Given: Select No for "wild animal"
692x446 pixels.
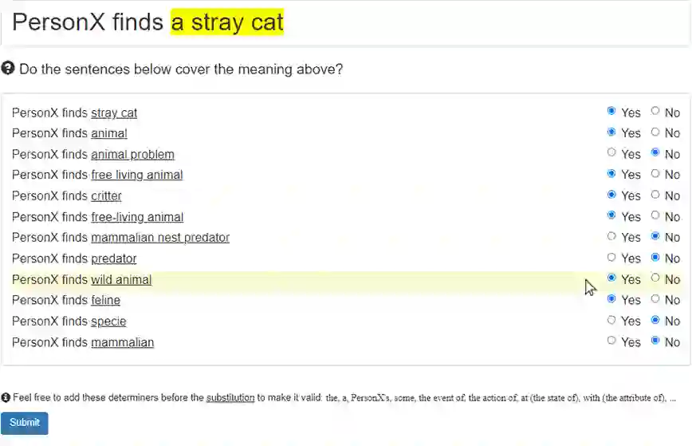Looking at the screenshot, I should [655, 278].
